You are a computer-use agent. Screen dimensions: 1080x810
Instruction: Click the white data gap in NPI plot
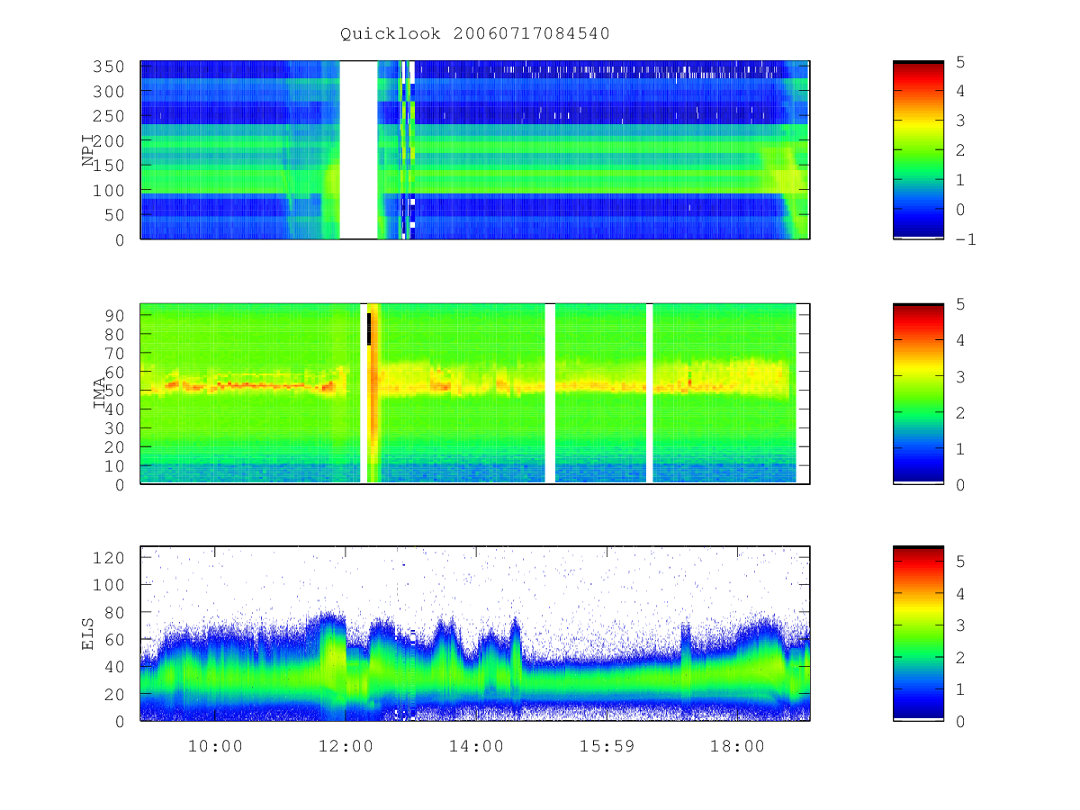click(x=358, y=150)
